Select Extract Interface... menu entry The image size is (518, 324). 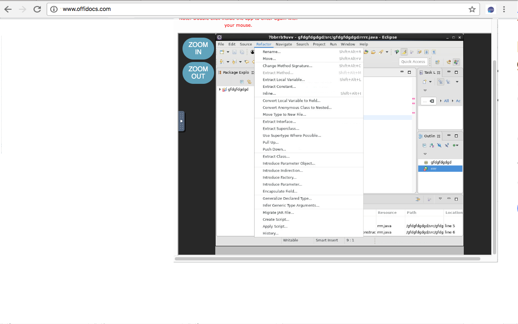pyautogui.click(x=279, y=122)
